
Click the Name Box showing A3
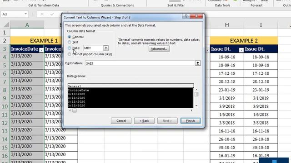13,14
